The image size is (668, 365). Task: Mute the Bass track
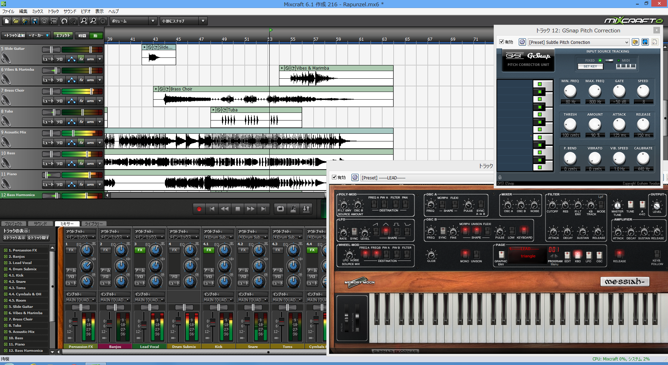click(x=48, y=164)
